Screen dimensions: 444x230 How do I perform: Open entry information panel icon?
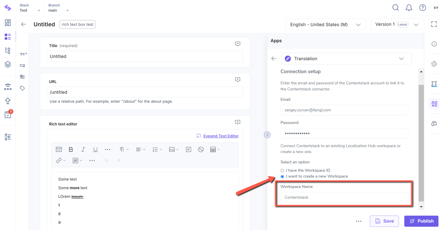(434, 44)
